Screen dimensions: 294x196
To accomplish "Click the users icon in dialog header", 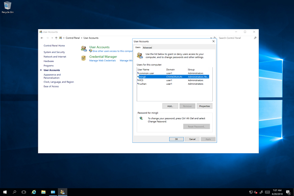I will [x=140, y=56].
